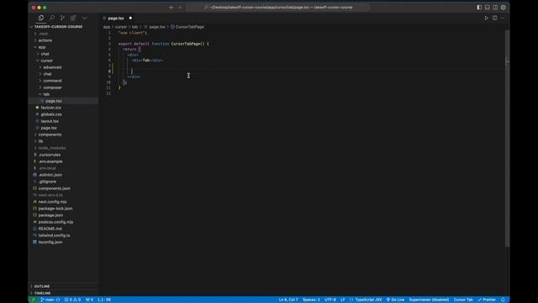Screen dimensions: 538x303
Task: Open the Explorer view icon
Action: (x=41, y=18)
